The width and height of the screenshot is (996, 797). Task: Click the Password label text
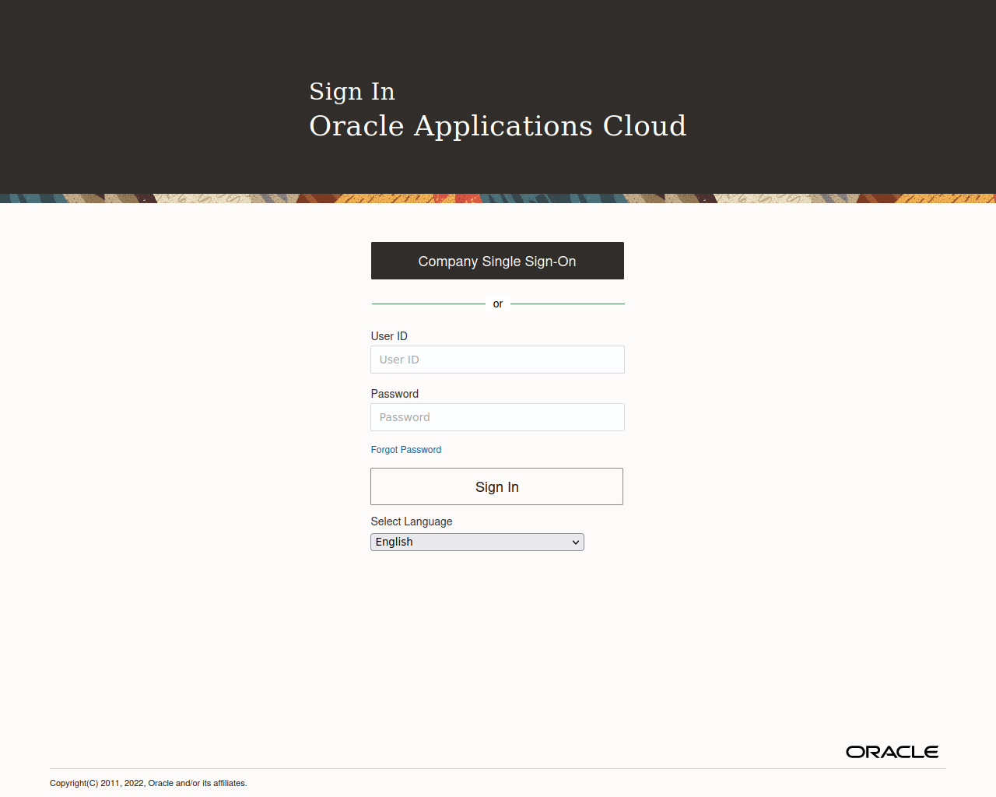click(395, 394)
